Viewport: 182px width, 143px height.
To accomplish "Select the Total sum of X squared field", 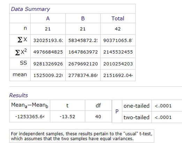I will coord(118,52).
